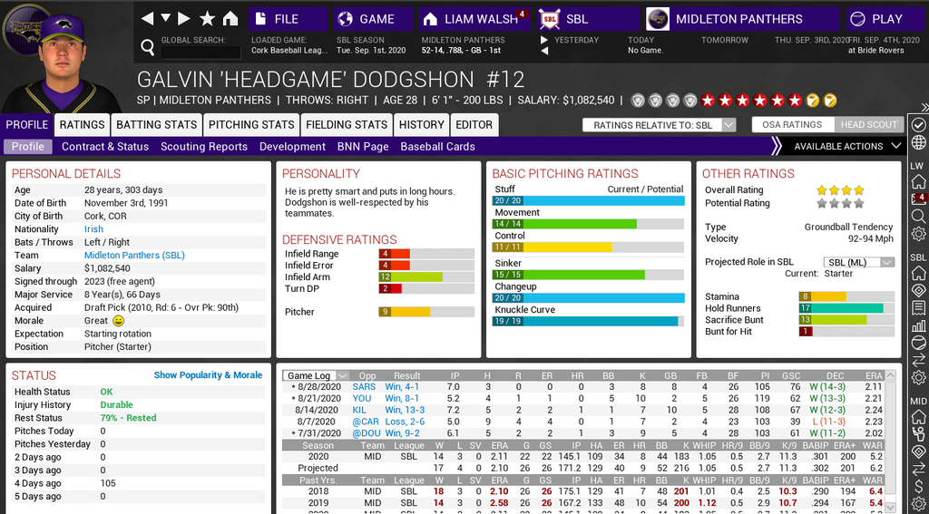Click the swap arrows icon in right sidebar
Screen dimensions: 929x514
click(918, 363)
